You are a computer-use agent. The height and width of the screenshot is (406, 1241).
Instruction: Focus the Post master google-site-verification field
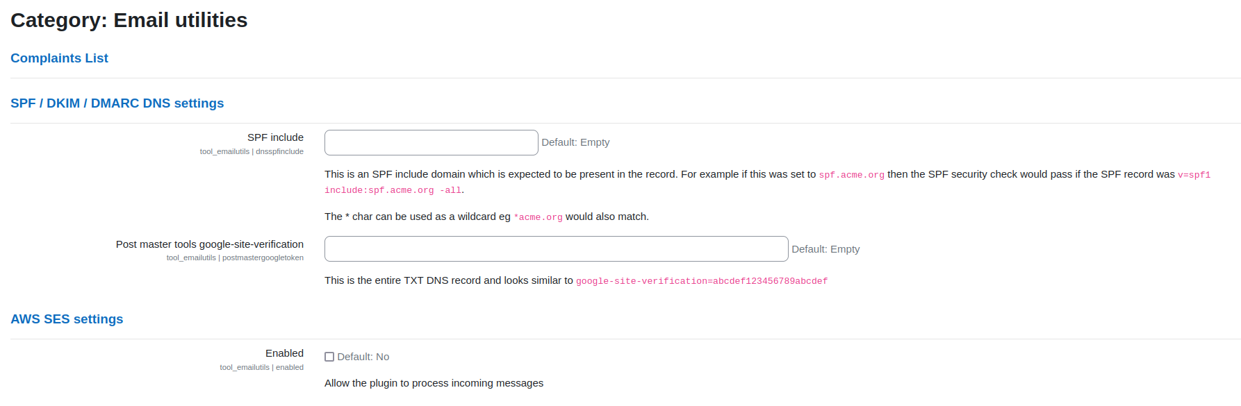[556, 248]
